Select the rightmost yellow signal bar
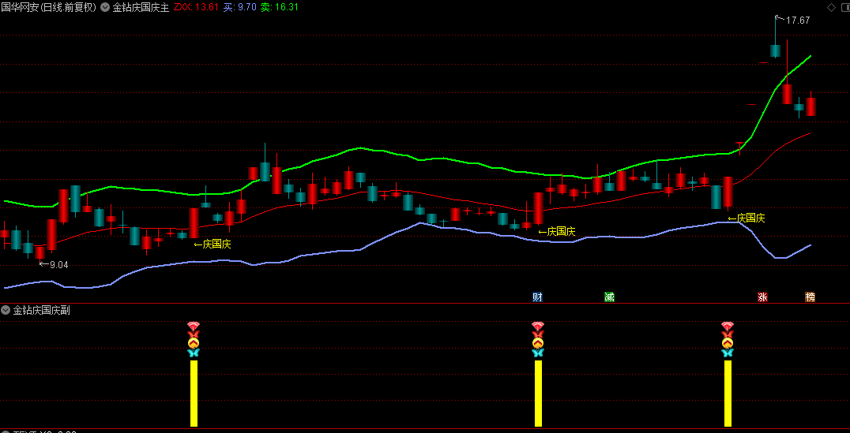Screen dimensions: 850x433 coord(728,394)
